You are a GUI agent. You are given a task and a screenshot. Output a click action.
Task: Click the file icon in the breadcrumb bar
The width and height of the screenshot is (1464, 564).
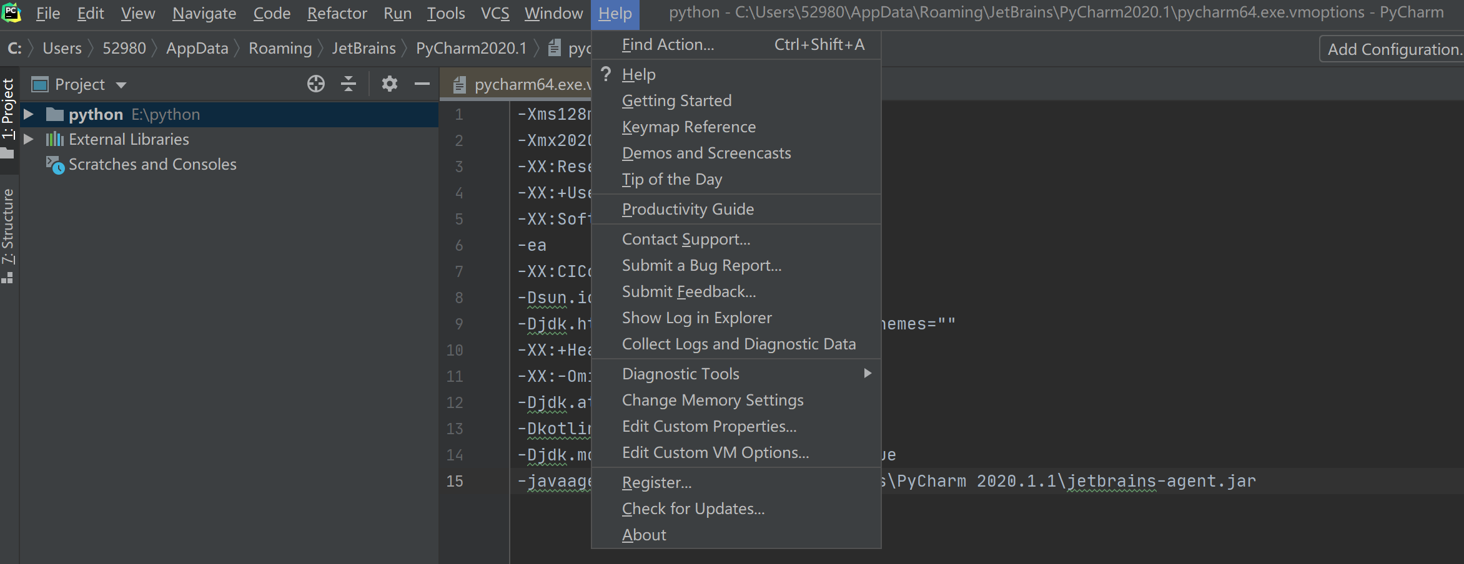(555, 48)
